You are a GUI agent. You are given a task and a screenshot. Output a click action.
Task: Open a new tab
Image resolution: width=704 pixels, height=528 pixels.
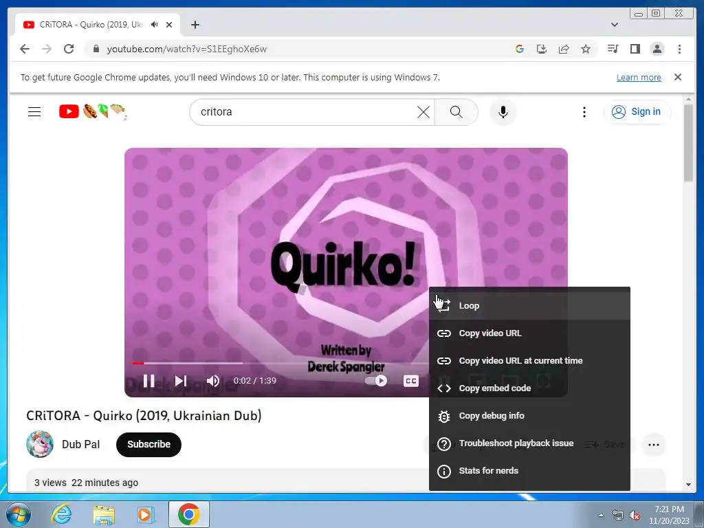coord(195,25)
